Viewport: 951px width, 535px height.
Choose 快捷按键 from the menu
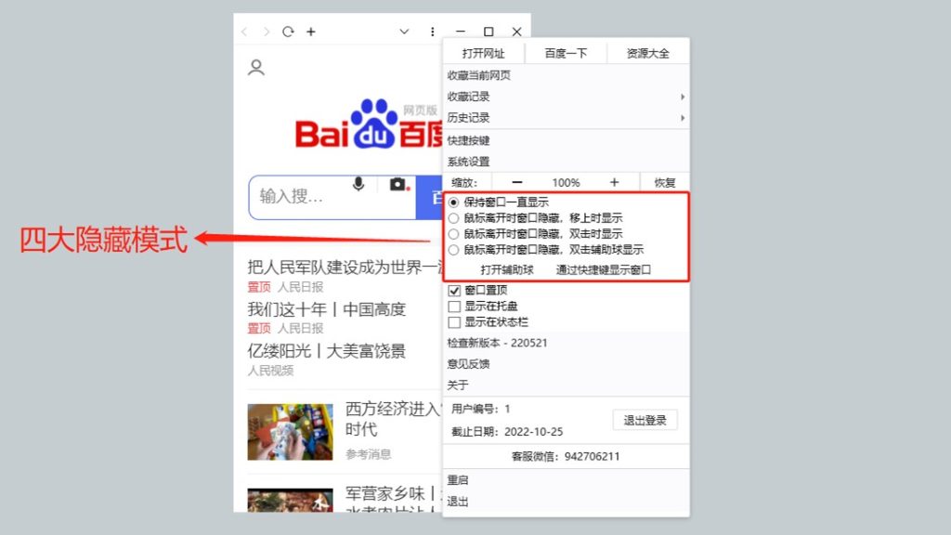469,140
